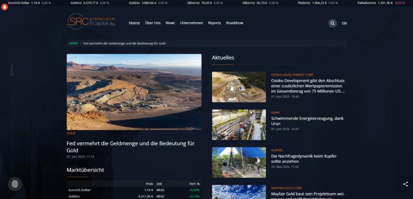This screenshot has height=199, width=413.
Task: Open Die Nachfragedynamik beim Kupfer article
Action: click(304, 159)
